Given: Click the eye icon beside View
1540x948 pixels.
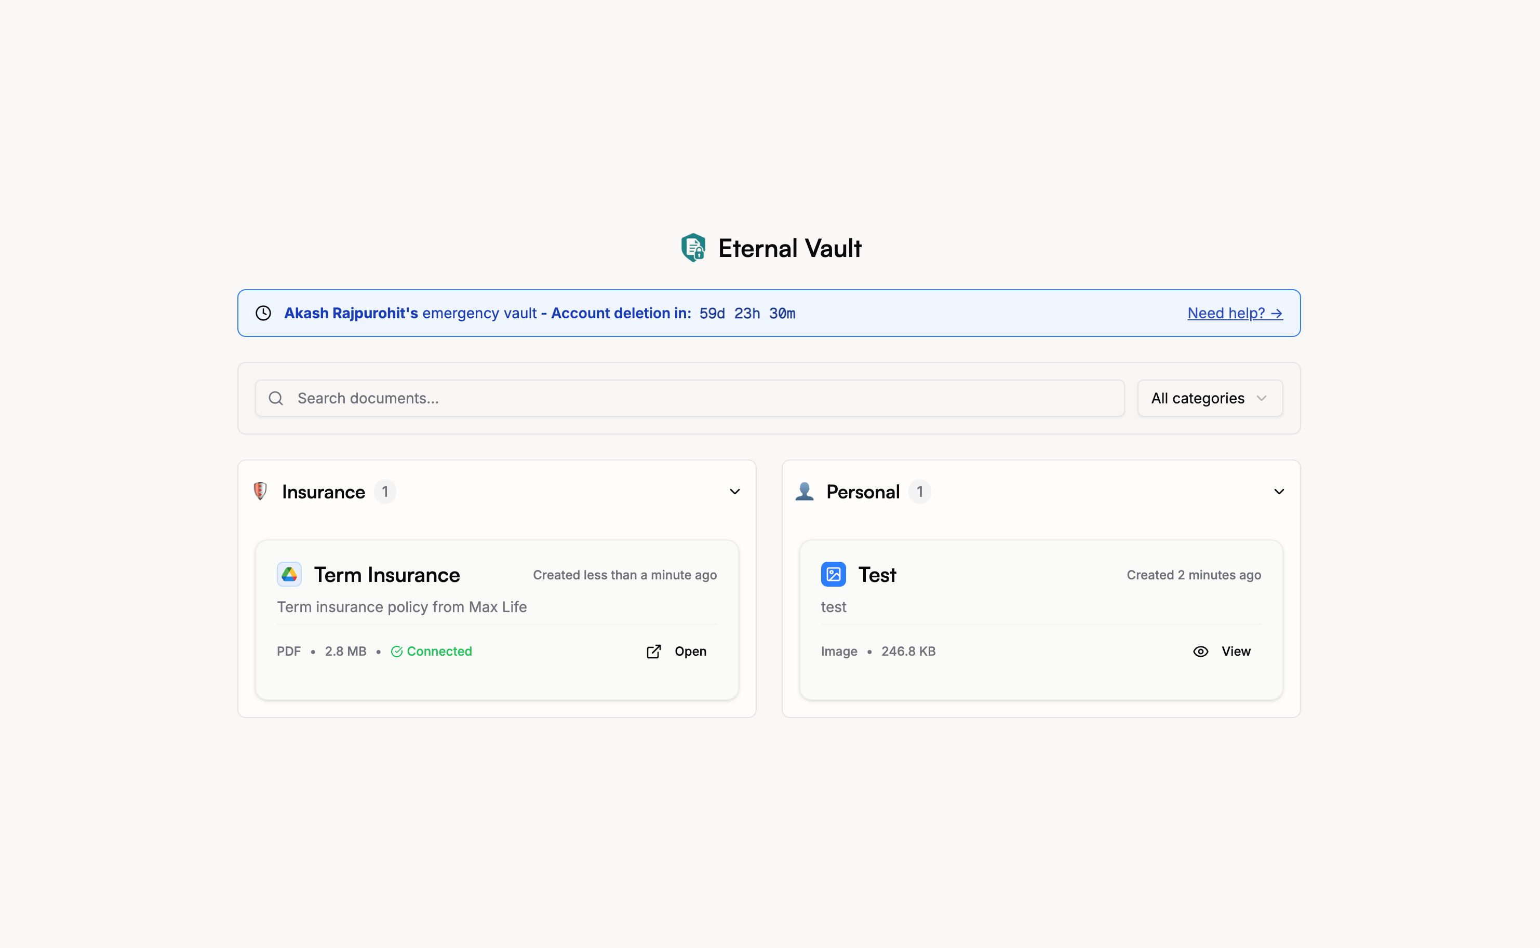Looking at the screenshot, I should click(1200, 652).
